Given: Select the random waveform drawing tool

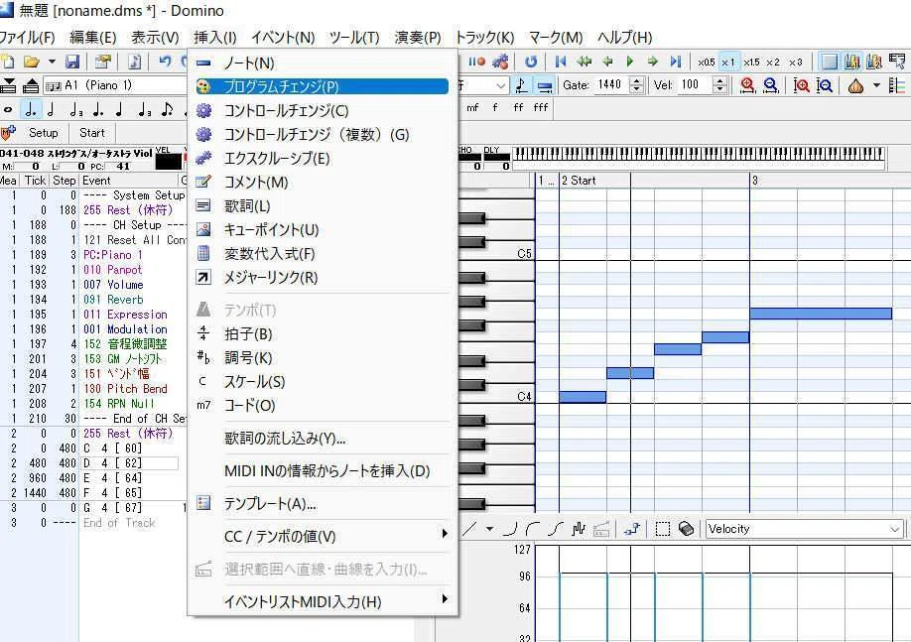Looking at the screenshot, I should pyautogui.click(x=579, y=529).
